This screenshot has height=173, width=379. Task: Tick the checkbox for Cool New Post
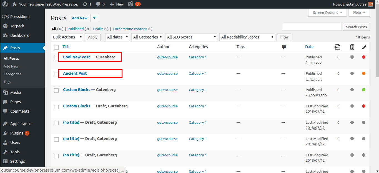click(x=56, y=58)
